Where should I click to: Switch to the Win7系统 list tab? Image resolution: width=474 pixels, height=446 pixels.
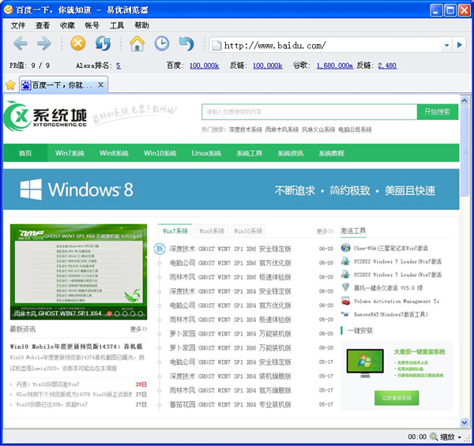175,231
